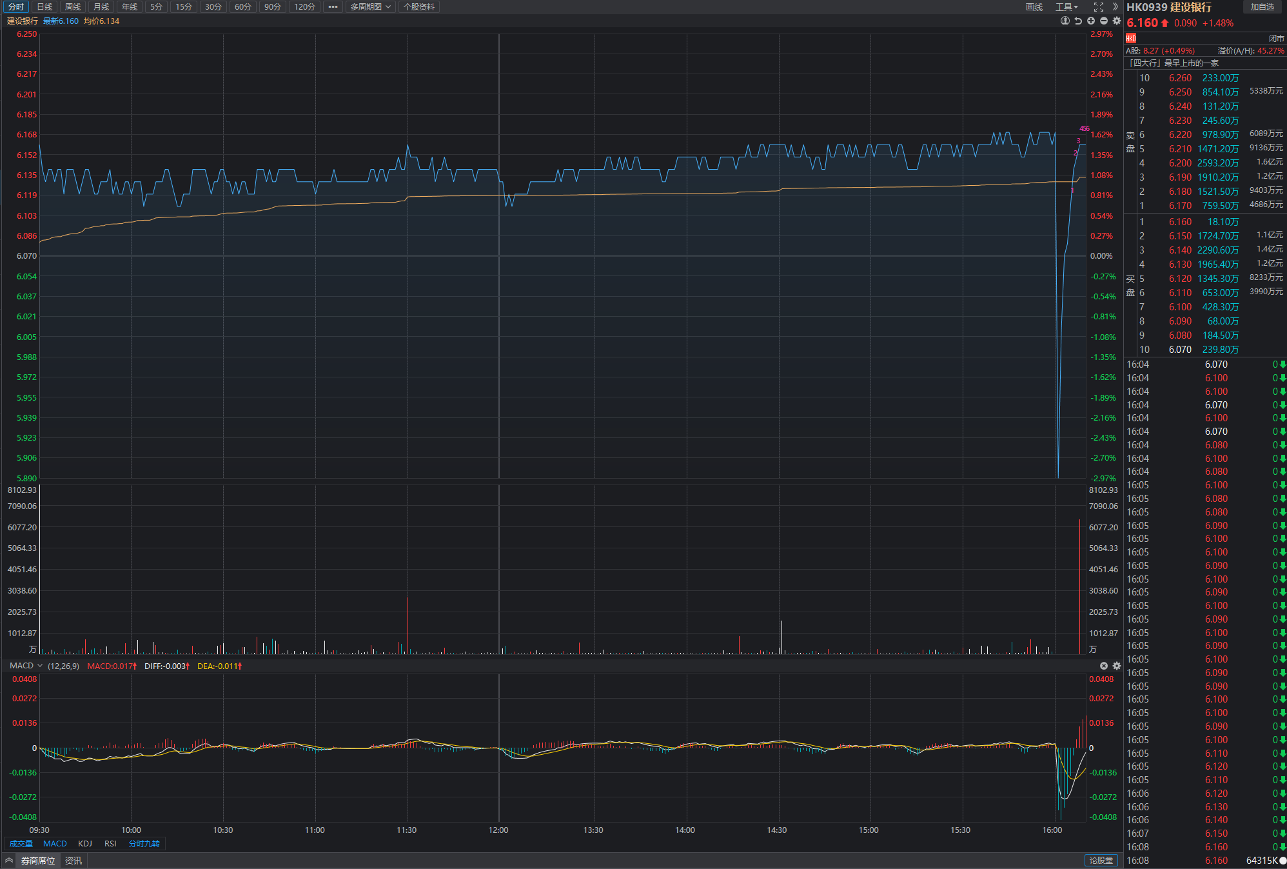The height and width of the screenshot is (869, 1287).
Task: Open chart settings gear icon
Action: [1117, 21]
